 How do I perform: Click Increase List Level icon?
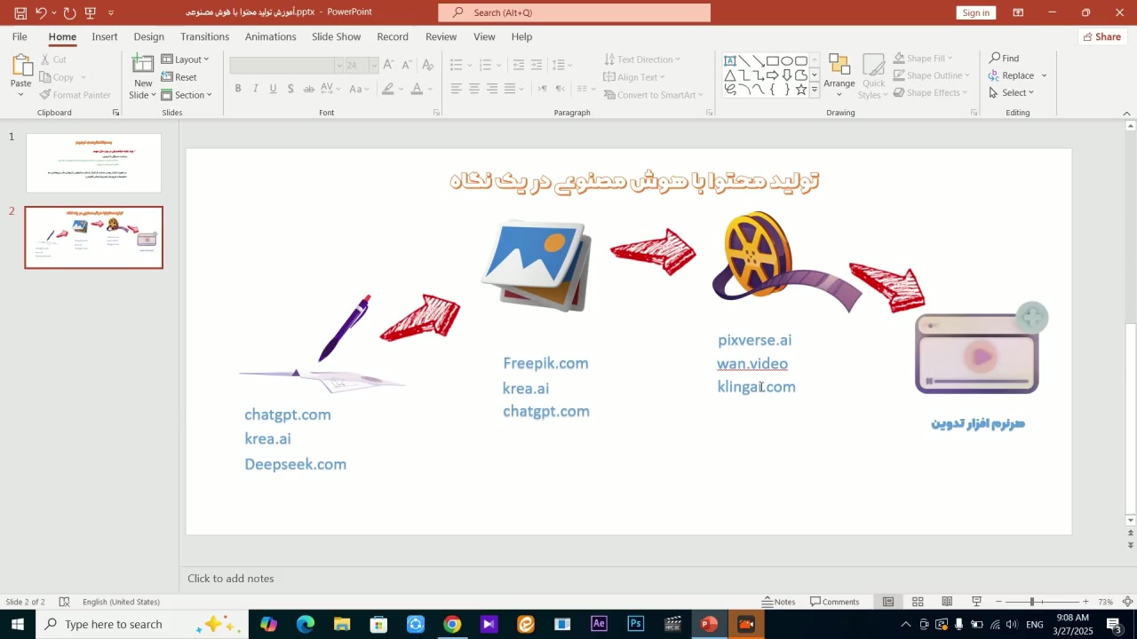tap(537, 65)
